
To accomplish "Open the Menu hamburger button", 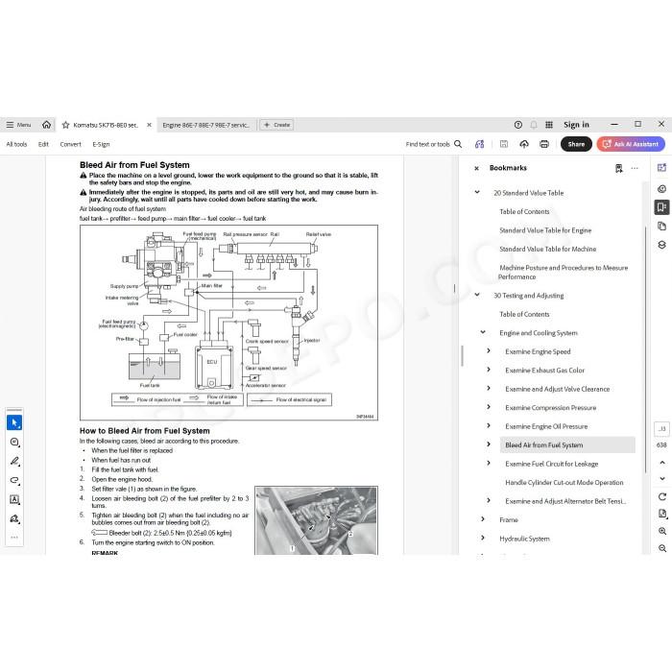I will click(x=18, y=125).
